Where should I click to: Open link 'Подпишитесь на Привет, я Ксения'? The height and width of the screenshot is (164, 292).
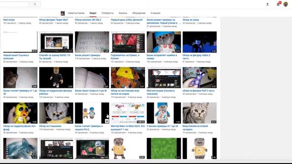[x=125, y=56]
